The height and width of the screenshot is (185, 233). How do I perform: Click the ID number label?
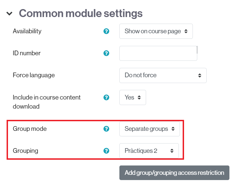pyautogui.click(x=27, y=53)
